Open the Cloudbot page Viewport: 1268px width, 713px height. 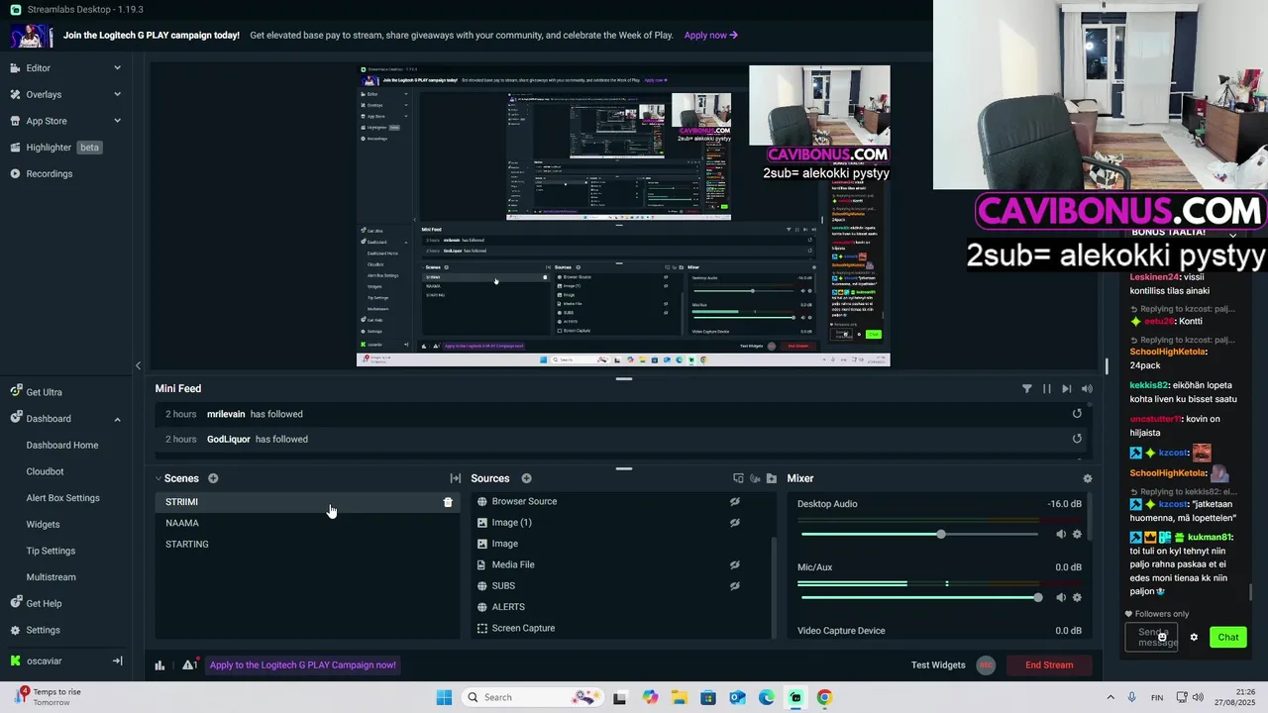pos(45,471)
